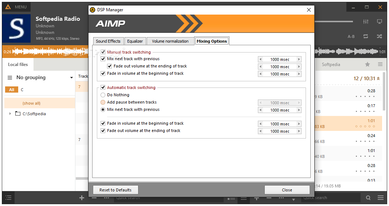Click the magnifier search icon in the bottom bar
The height and width of the screenshot is (206, 389).
tap(368, 198)
